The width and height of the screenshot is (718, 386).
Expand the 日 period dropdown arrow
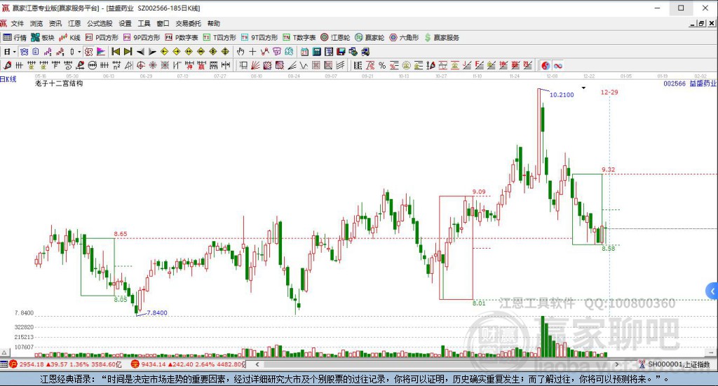pos(14,52)
